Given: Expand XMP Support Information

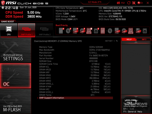Looking at the screenshot, I should click(x=52, y=98).
